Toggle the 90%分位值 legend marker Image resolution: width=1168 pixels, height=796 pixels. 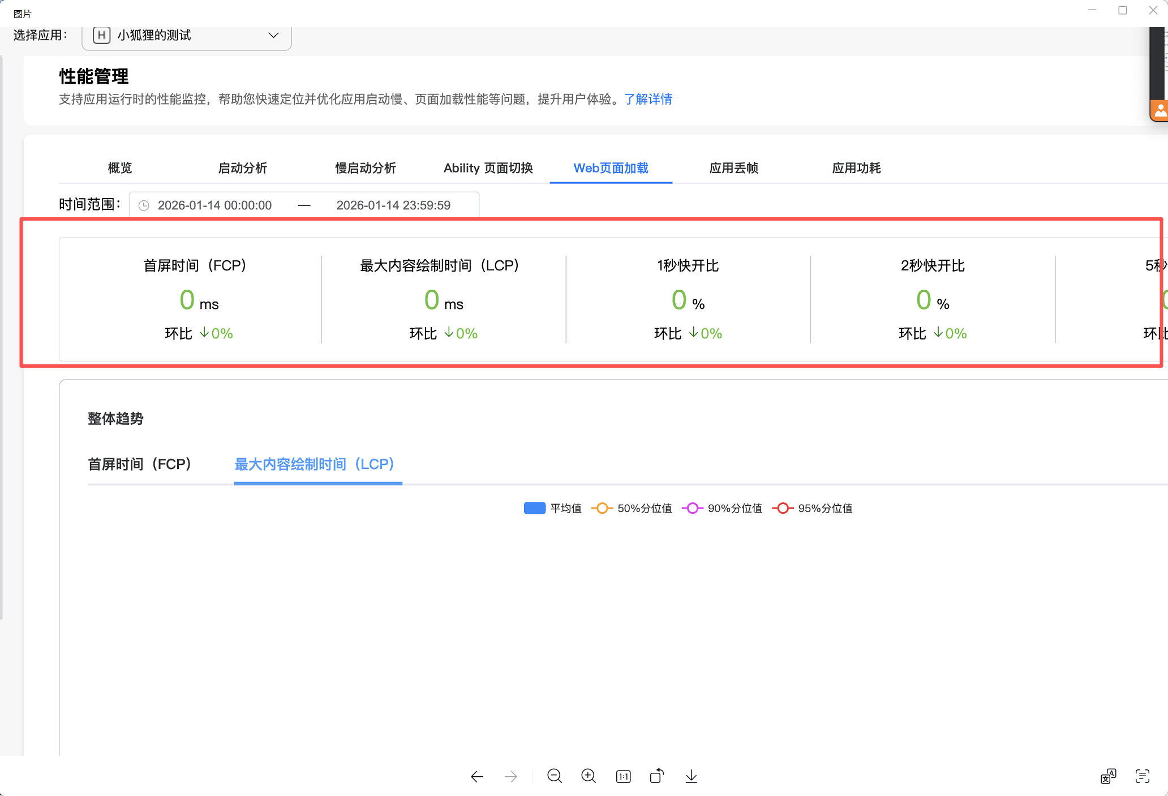tap(693, 508)
